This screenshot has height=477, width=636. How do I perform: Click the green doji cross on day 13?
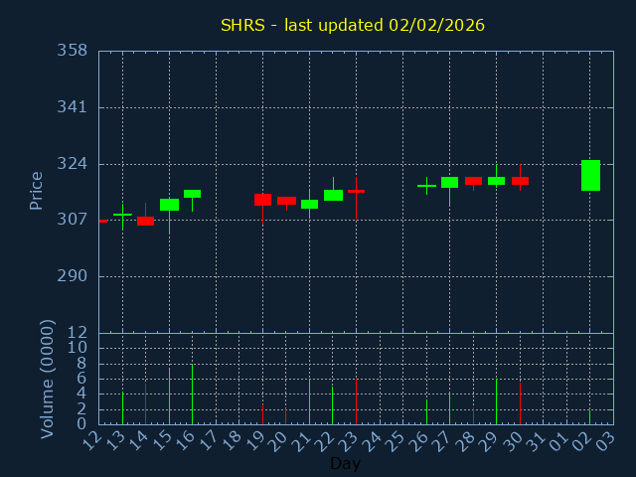coord(122,215)
